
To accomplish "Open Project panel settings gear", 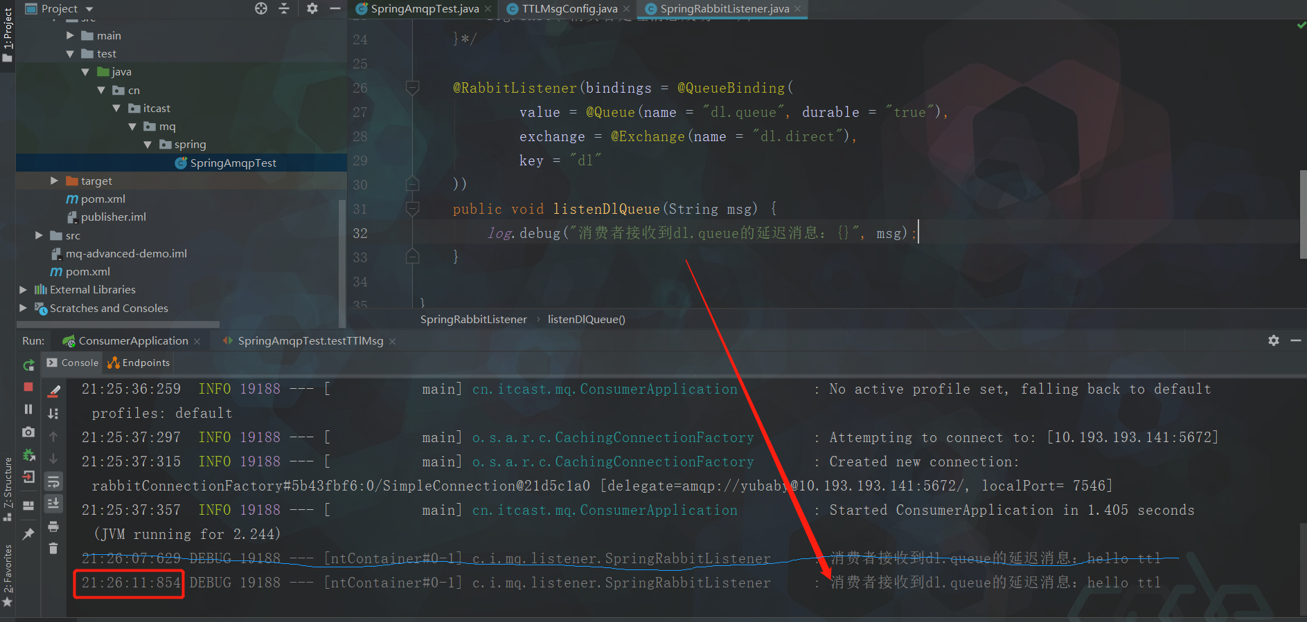I will tap(312, 8).
